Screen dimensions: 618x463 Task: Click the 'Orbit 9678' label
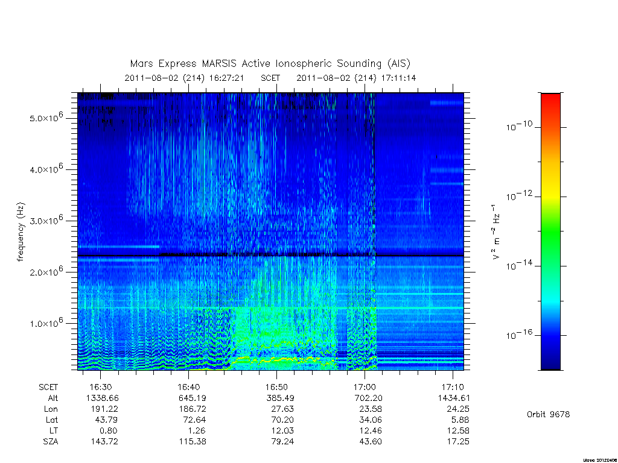tap(548, 414)
